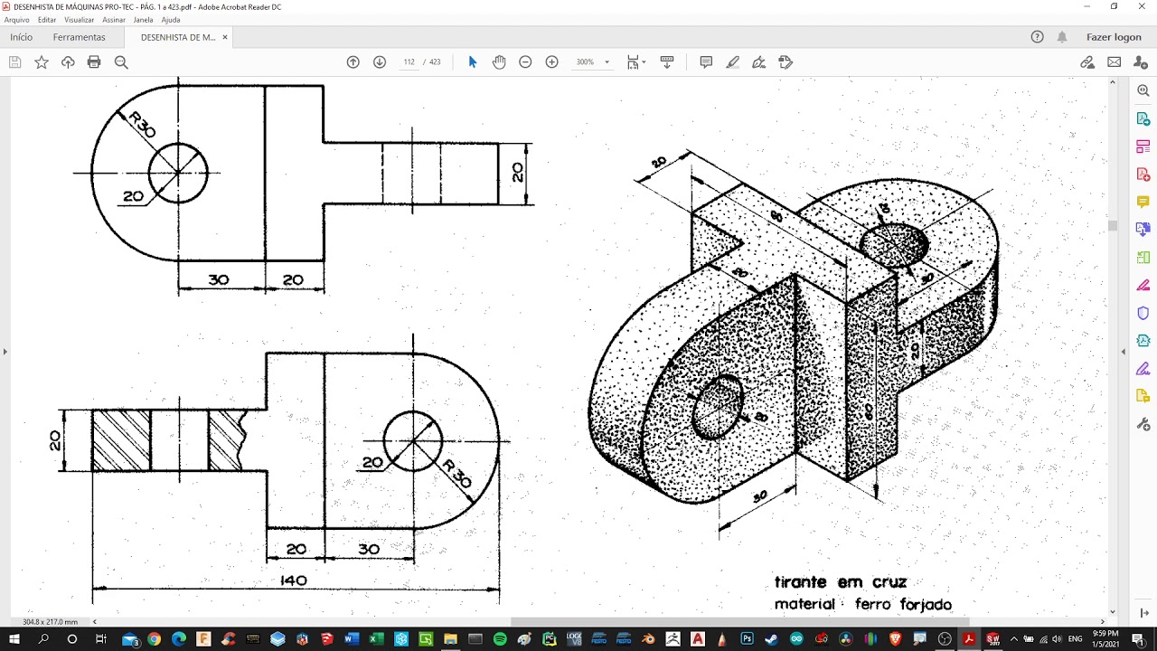Open Compress PDF green tool icon
Image resolution: width=1157 pixels, height=651 pixels.
(x=1143, y=257)
